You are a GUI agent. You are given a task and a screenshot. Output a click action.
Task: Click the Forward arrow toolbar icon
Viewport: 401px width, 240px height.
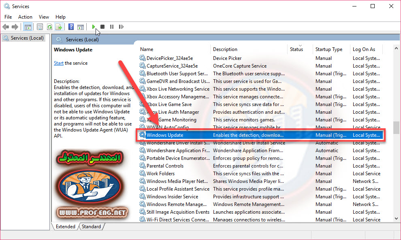tap(15, 27)
